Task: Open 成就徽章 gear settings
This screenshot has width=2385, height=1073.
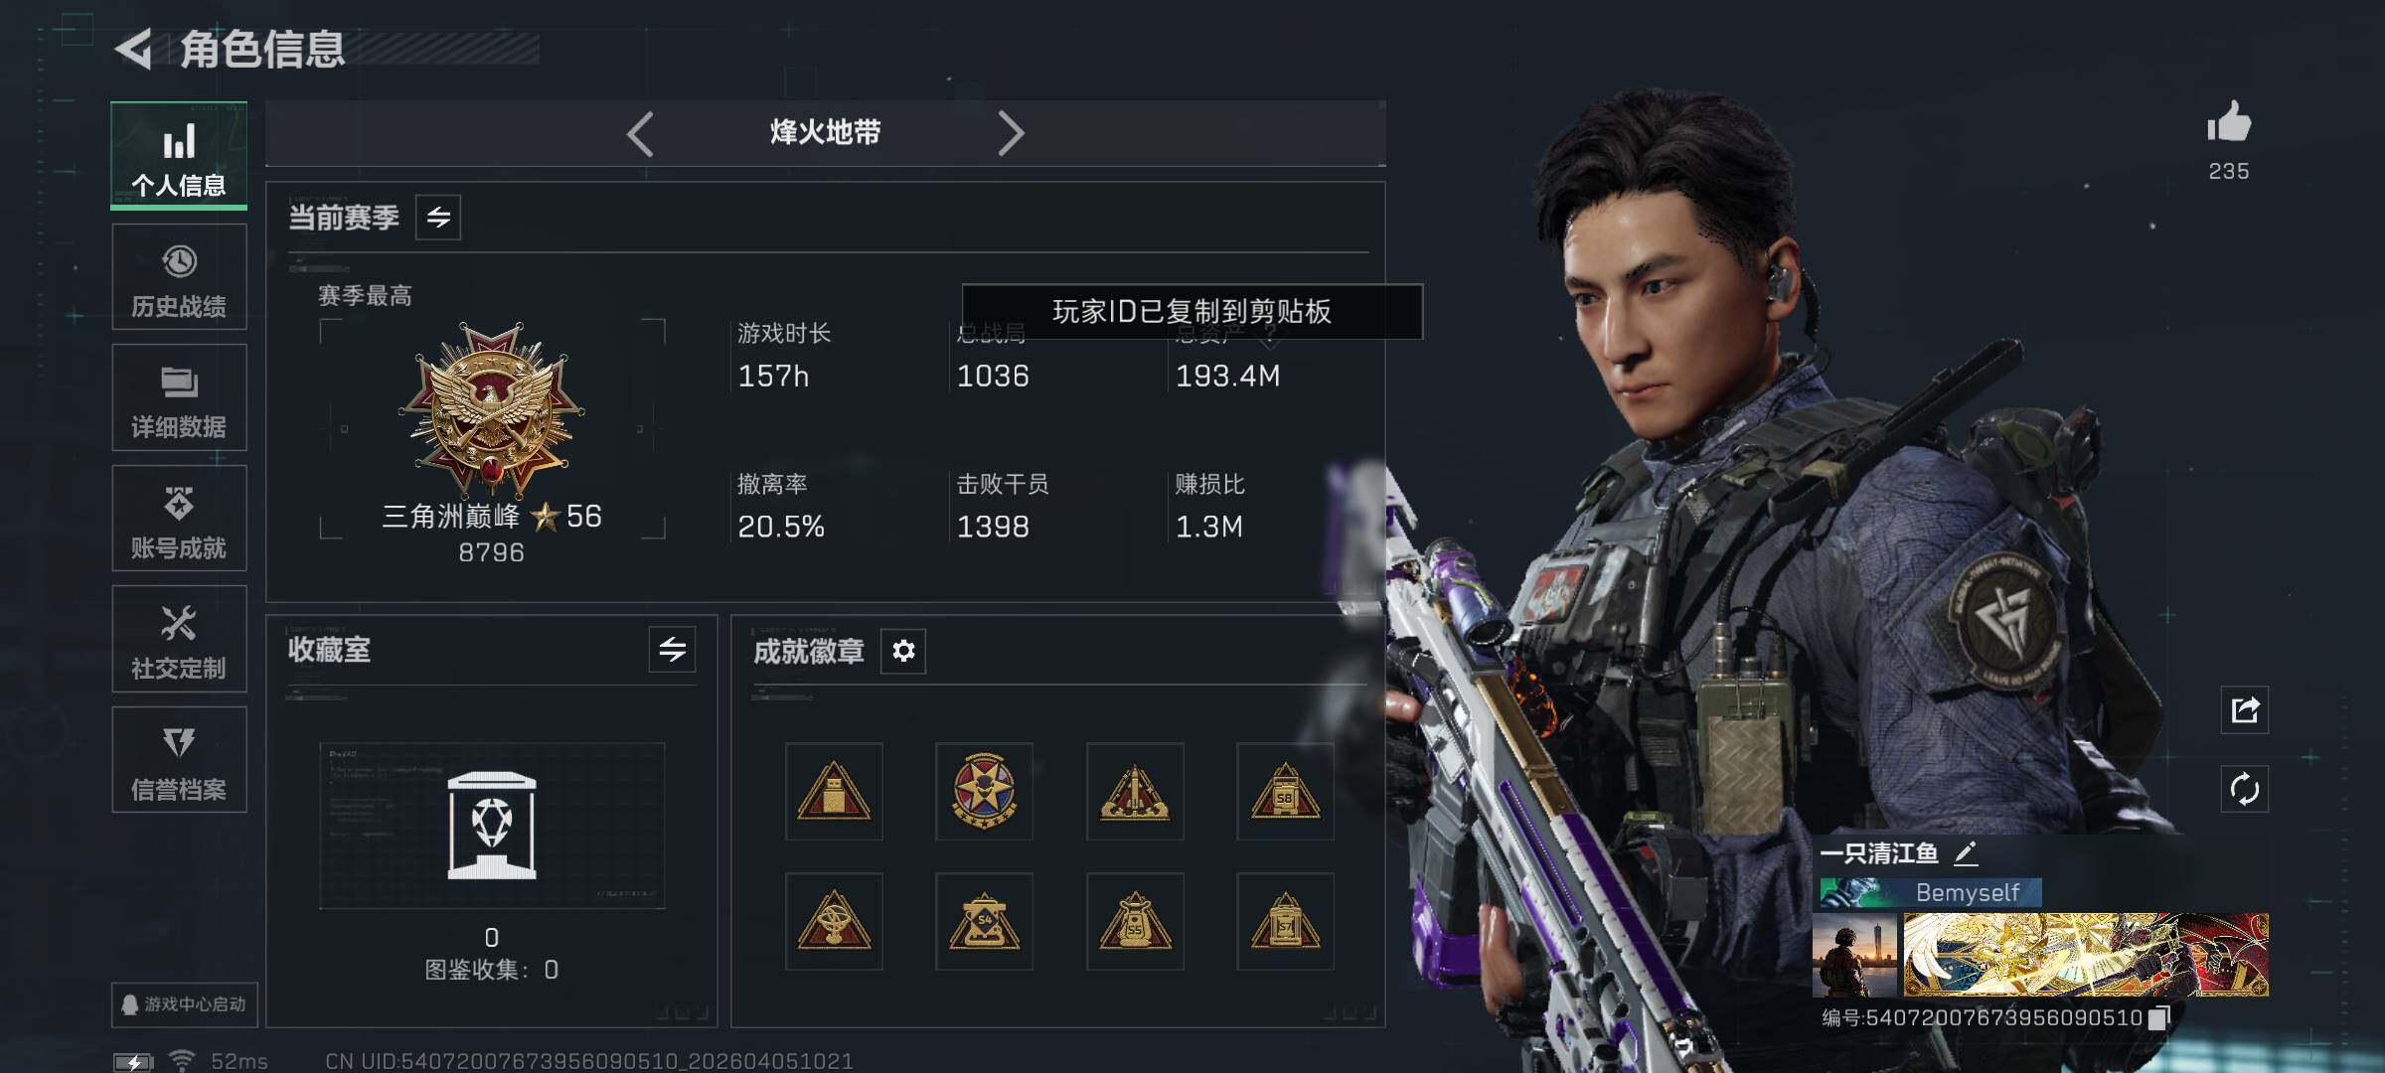Action: [x=903, y=651]
